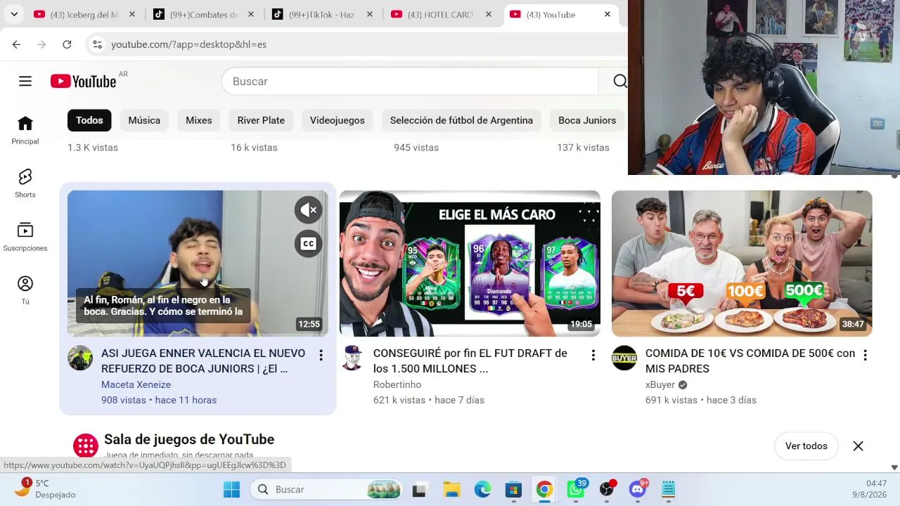The width and height of the screenshot is (900, 506).
Task: Open the xBuyer channel link
Action: (x=660, y=384)
